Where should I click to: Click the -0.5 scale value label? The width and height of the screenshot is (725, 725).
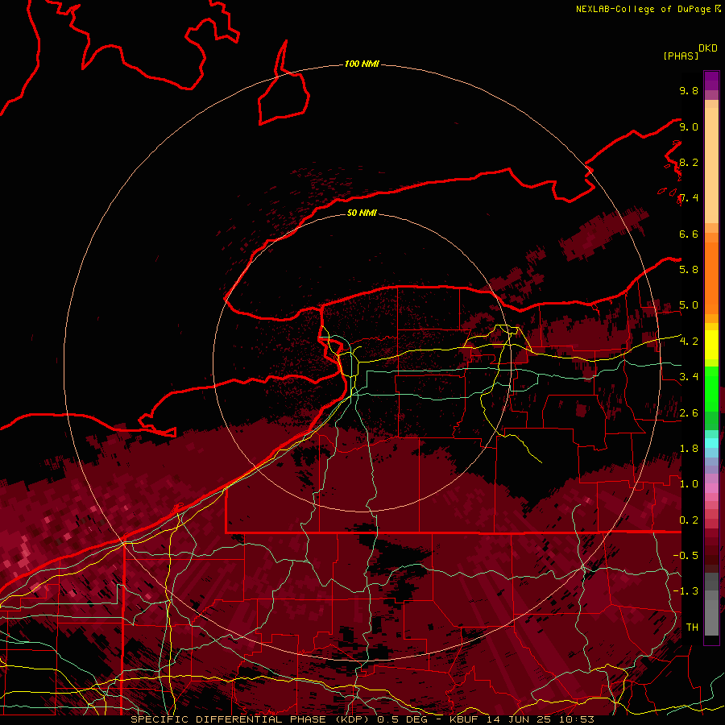point(686,555)
